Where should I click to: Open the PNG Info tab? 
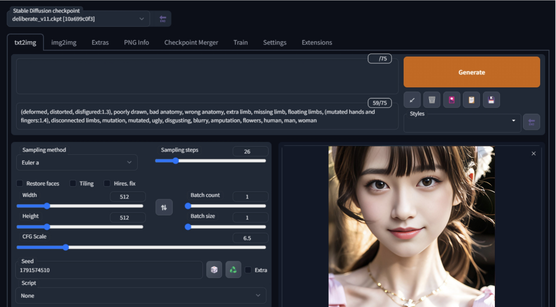point(136,43)
